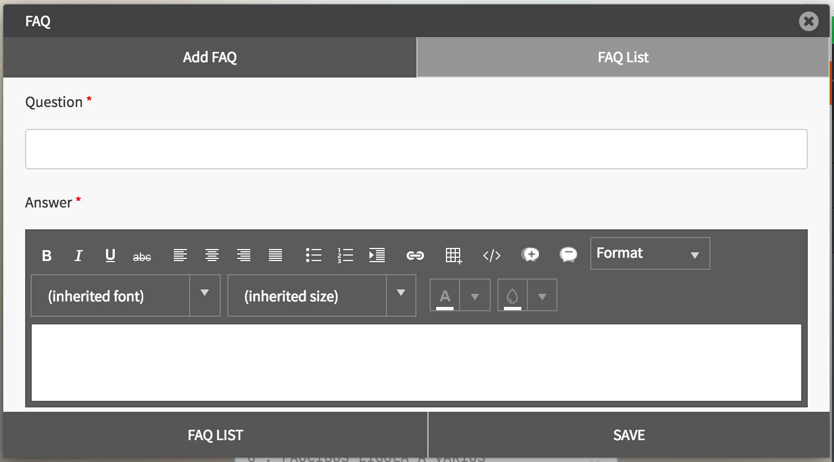The width and height of the screenshot is (834, 462).
Task: Expand the inherited size dropdown
Action: point(401,295)
